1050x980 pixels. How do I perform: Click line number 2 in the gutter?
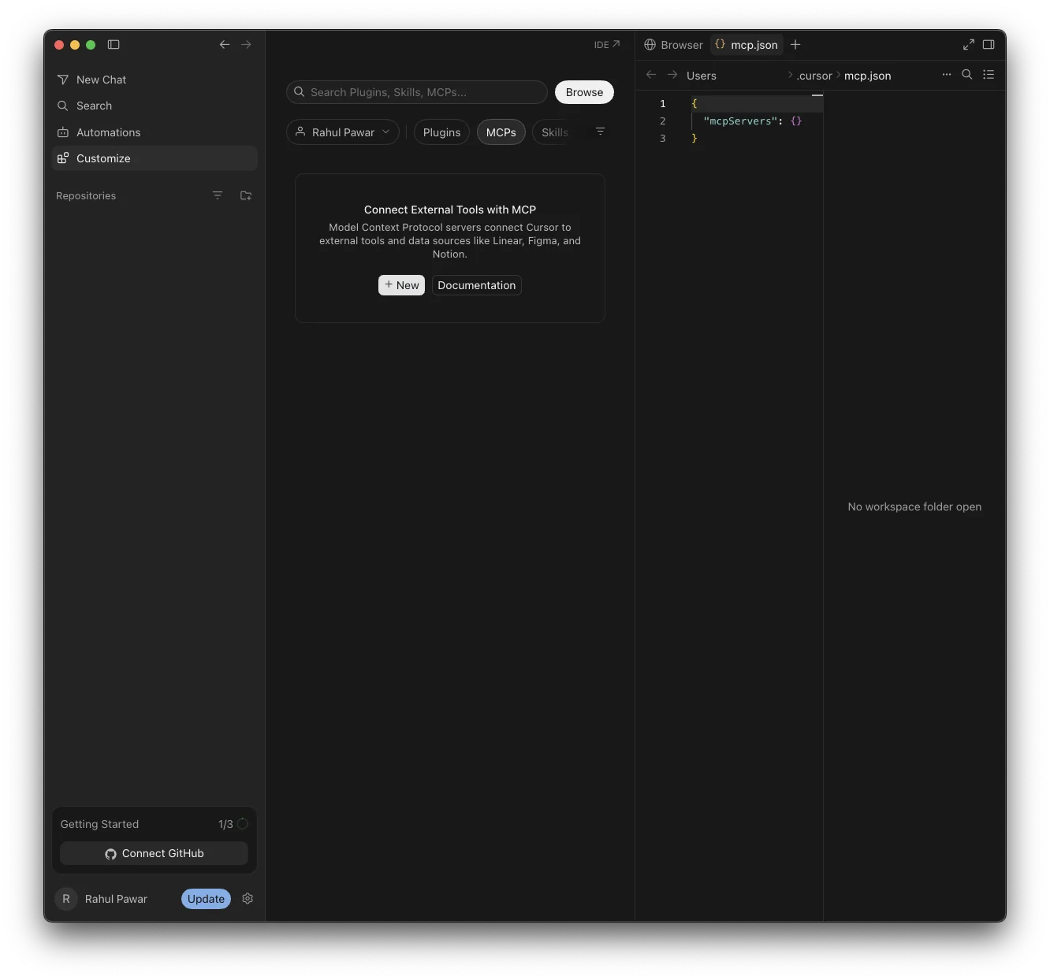click(x=663, y=121)
